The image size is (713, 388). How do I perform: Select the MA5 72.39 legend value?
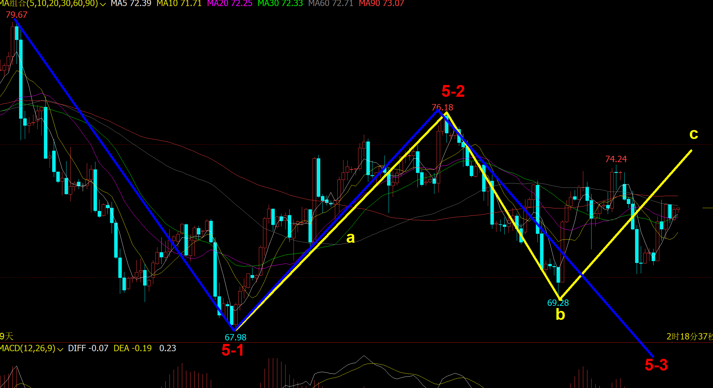[x=131, y=3]
